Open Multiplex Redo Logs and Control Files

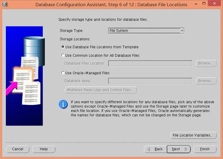[x=101, y=90]
